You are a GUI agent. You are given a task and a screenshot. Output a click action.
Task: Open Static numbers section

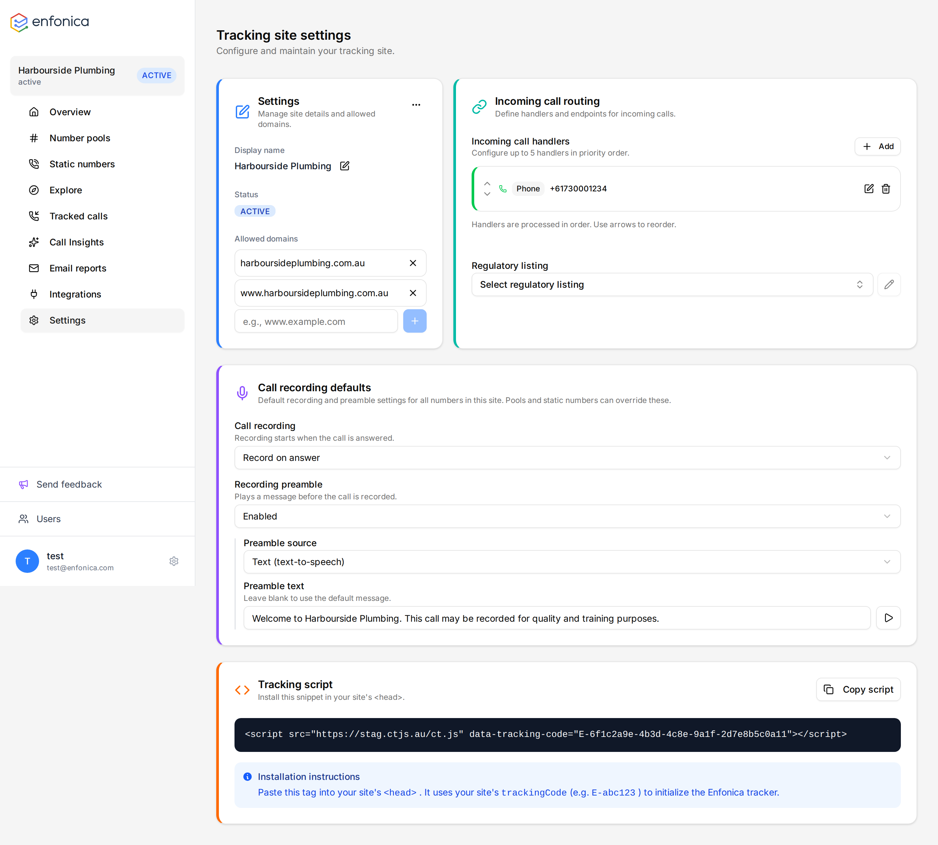pos(102,164)
